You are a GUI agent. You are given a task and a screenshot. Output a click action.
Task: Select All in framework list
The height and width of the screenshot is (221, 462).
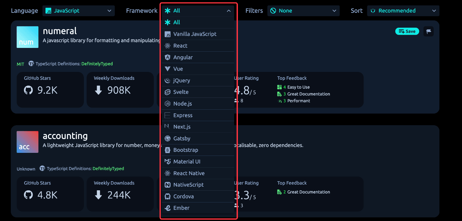(x=198, y=22)
